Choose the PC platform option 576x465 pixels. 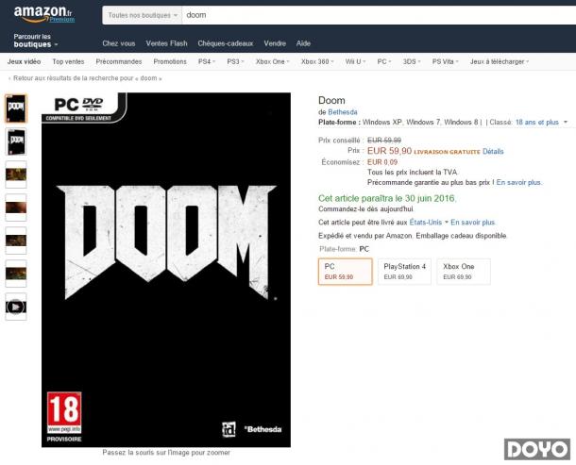click(x=346, y=272)
